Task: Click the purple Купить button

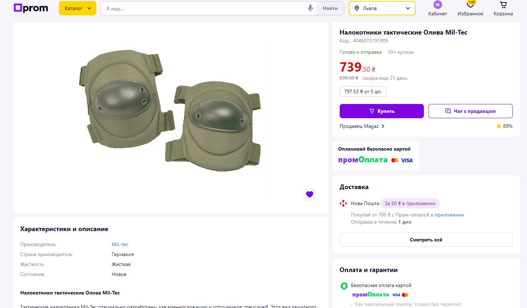Action: [x=381, y=111]
